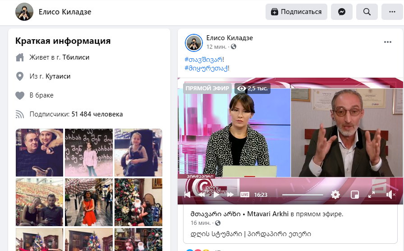The image size is (404, 251).
Task: Open the header profile avatar of Елисо Киладзе
Action: point(24,12)
